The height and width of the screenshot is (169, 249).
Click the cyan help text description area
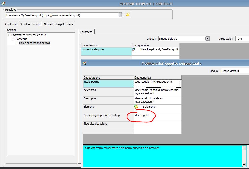point(163,156)
